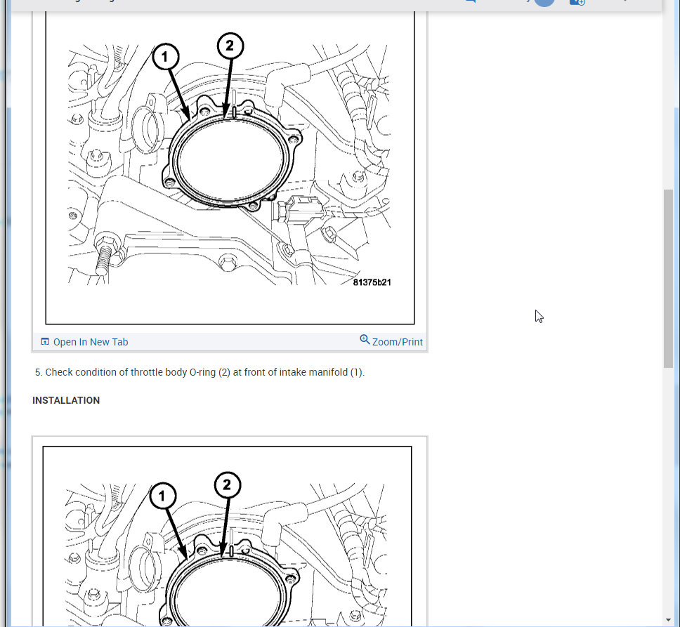
Task: Click the step 5 'Check condition of throttle body O-ring' text
Action: coord(200,372)
